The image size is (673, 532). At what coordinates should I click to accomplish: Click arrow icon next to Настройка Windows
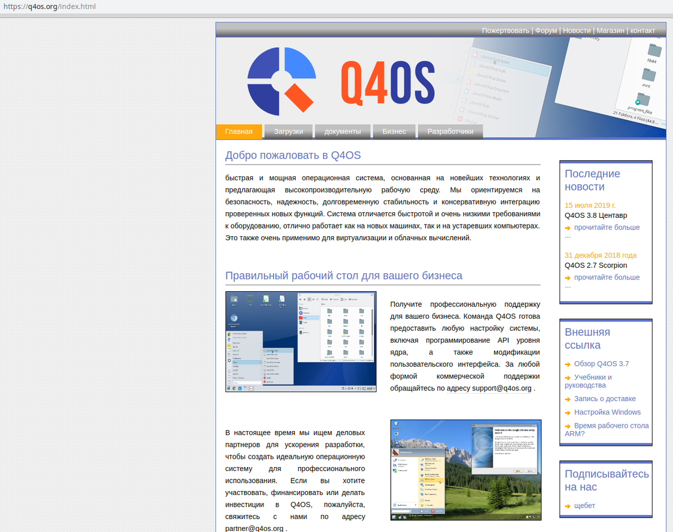[568, 413]
